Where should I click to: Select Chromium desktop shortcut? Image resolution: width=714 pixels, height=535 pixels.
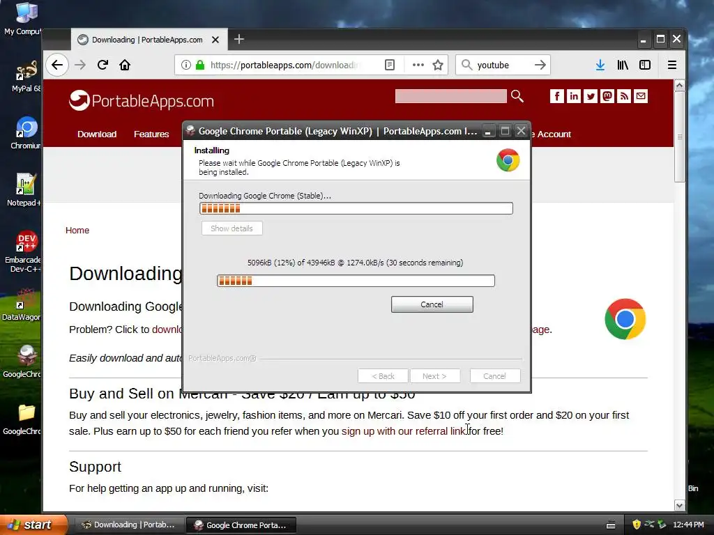point(26,133)
